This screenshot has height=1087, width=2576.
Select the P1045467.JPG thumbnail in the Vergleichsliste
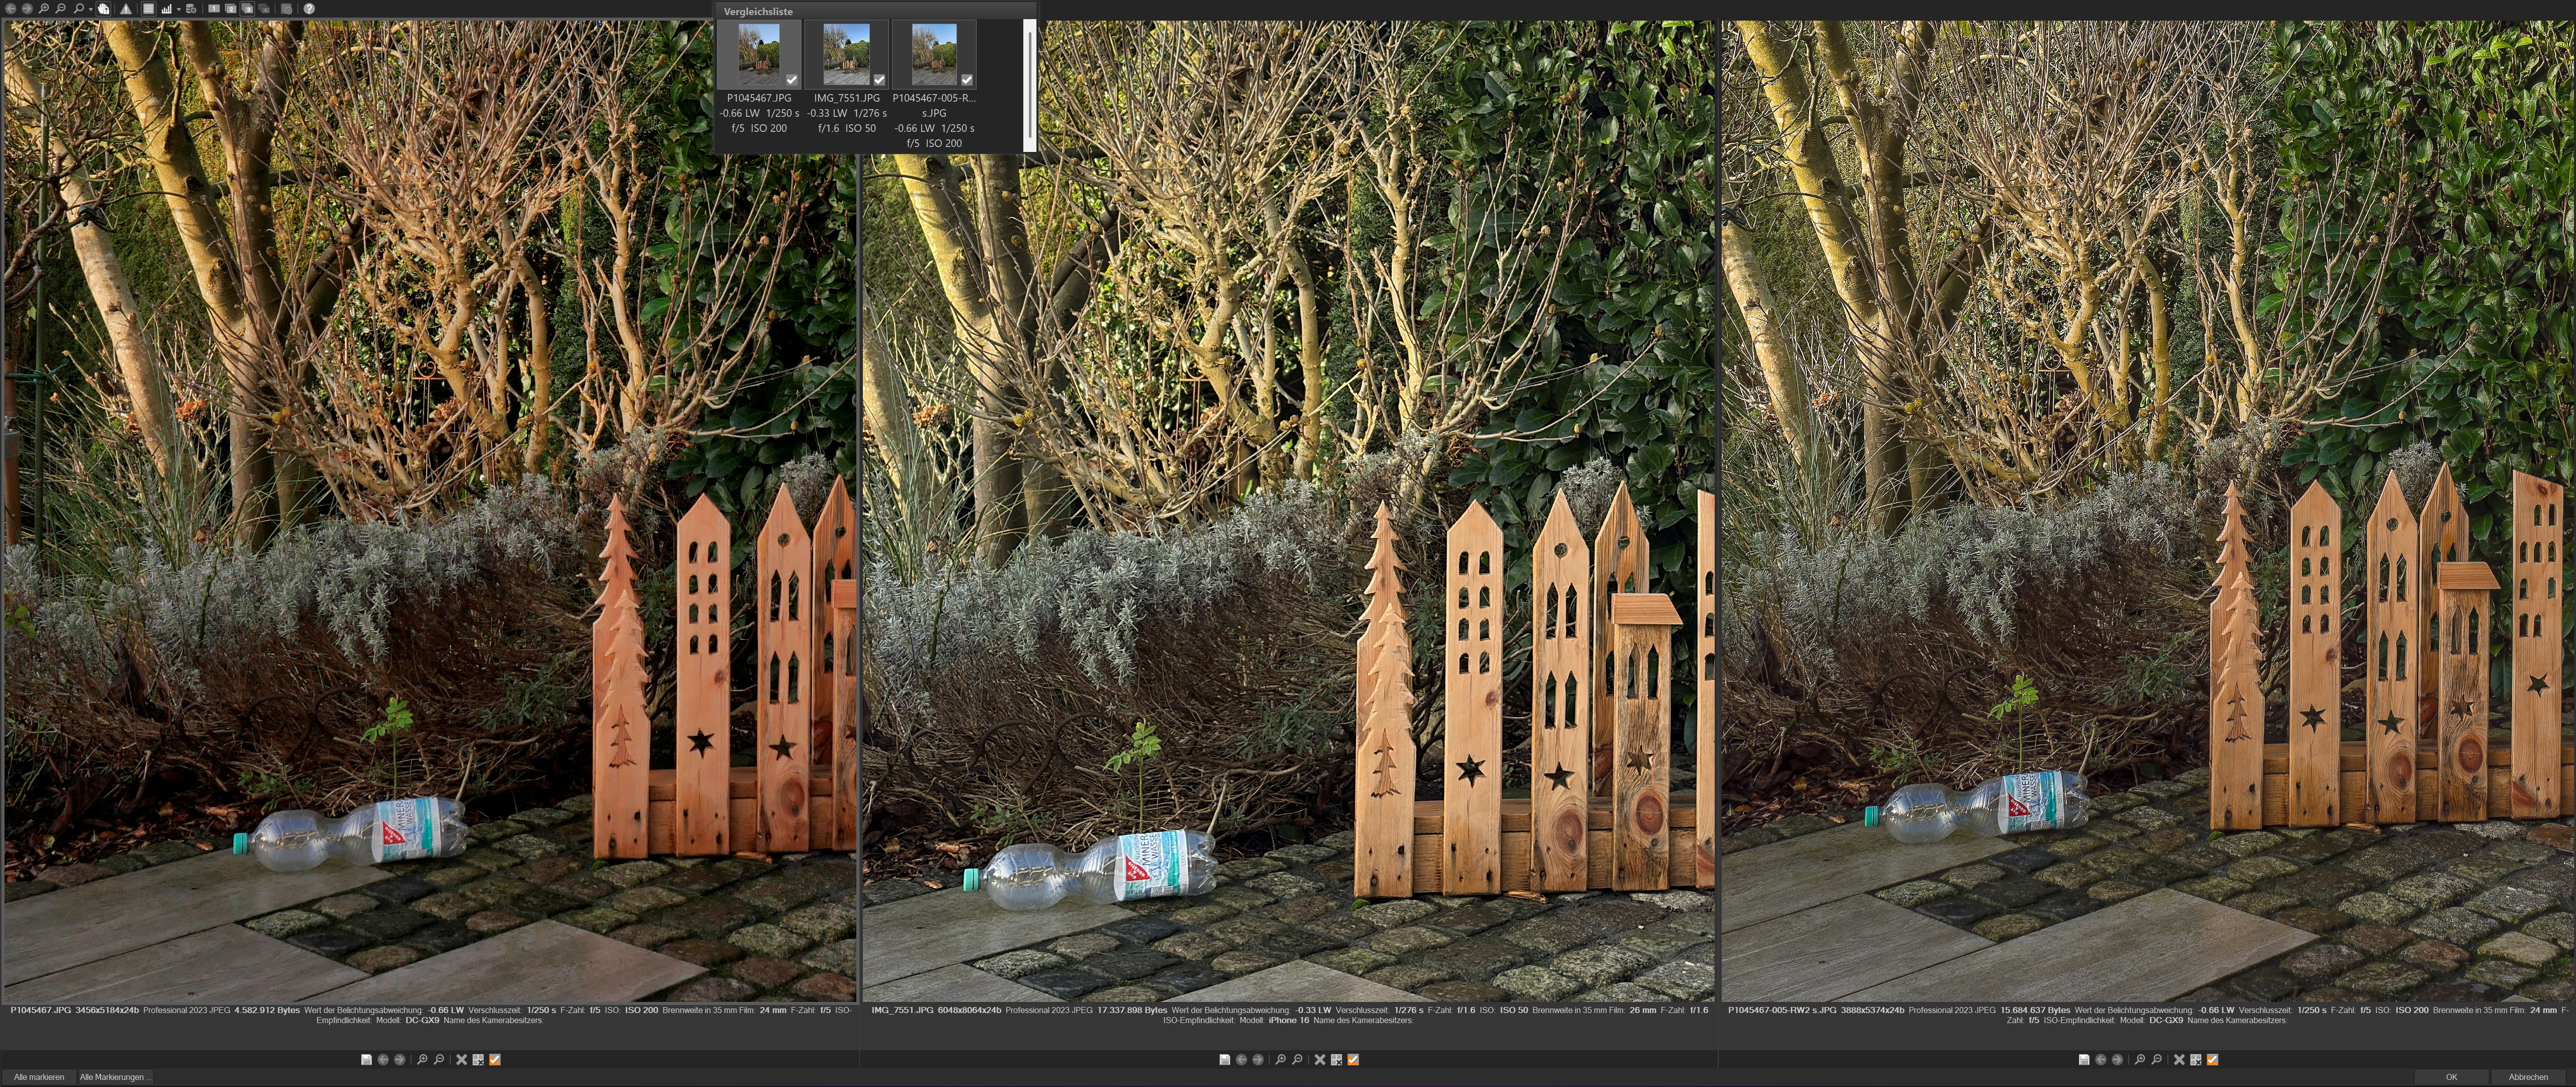click(759, 54)
